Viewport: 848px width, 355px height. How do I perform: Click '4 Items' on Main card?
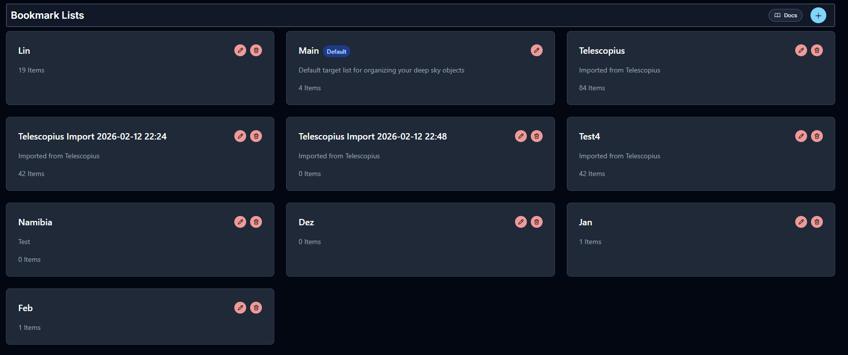(x=310, y=88)
